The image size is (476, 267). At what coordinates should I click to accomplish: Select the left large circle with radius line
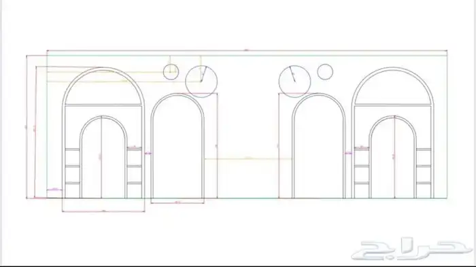[x=201, y=82]
